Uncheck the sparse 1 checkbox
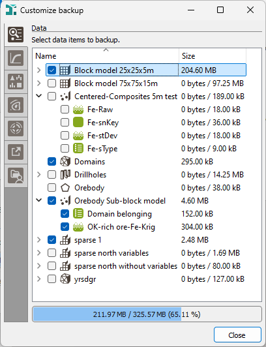 coord(52,240)
